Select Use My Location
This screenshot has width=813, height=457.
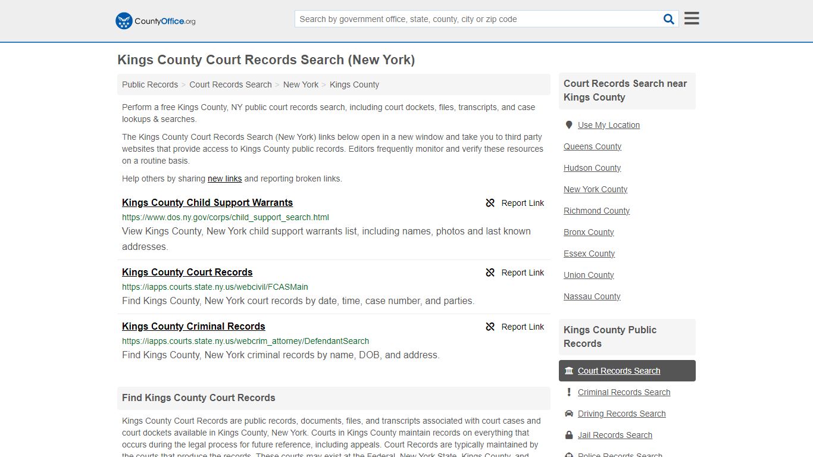coord(609,125)
